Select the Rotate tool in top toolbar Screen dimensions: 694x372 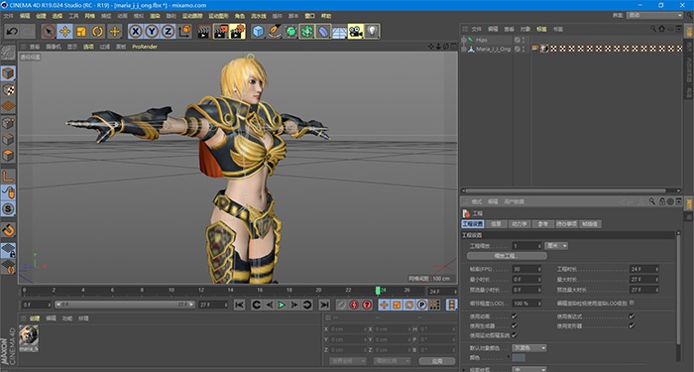point(97,32)
